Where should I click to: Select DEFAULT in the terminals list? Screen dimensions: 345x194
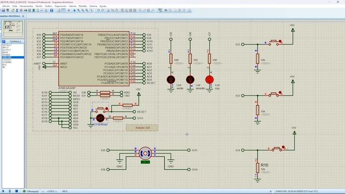7,45
